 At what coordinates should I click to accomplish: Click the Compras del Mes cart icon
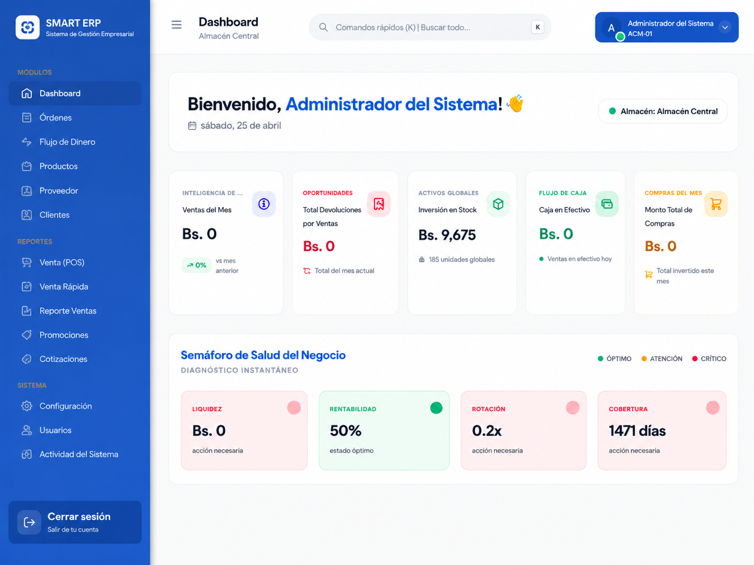[716, 204]
